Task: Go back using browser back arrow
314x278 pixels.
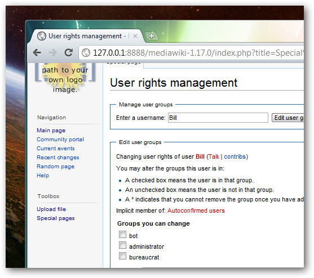Action: point(37,53)
